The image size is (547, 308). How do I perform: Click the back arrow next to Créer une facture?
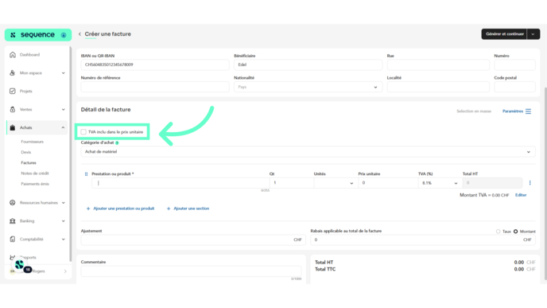click(80, 34)
